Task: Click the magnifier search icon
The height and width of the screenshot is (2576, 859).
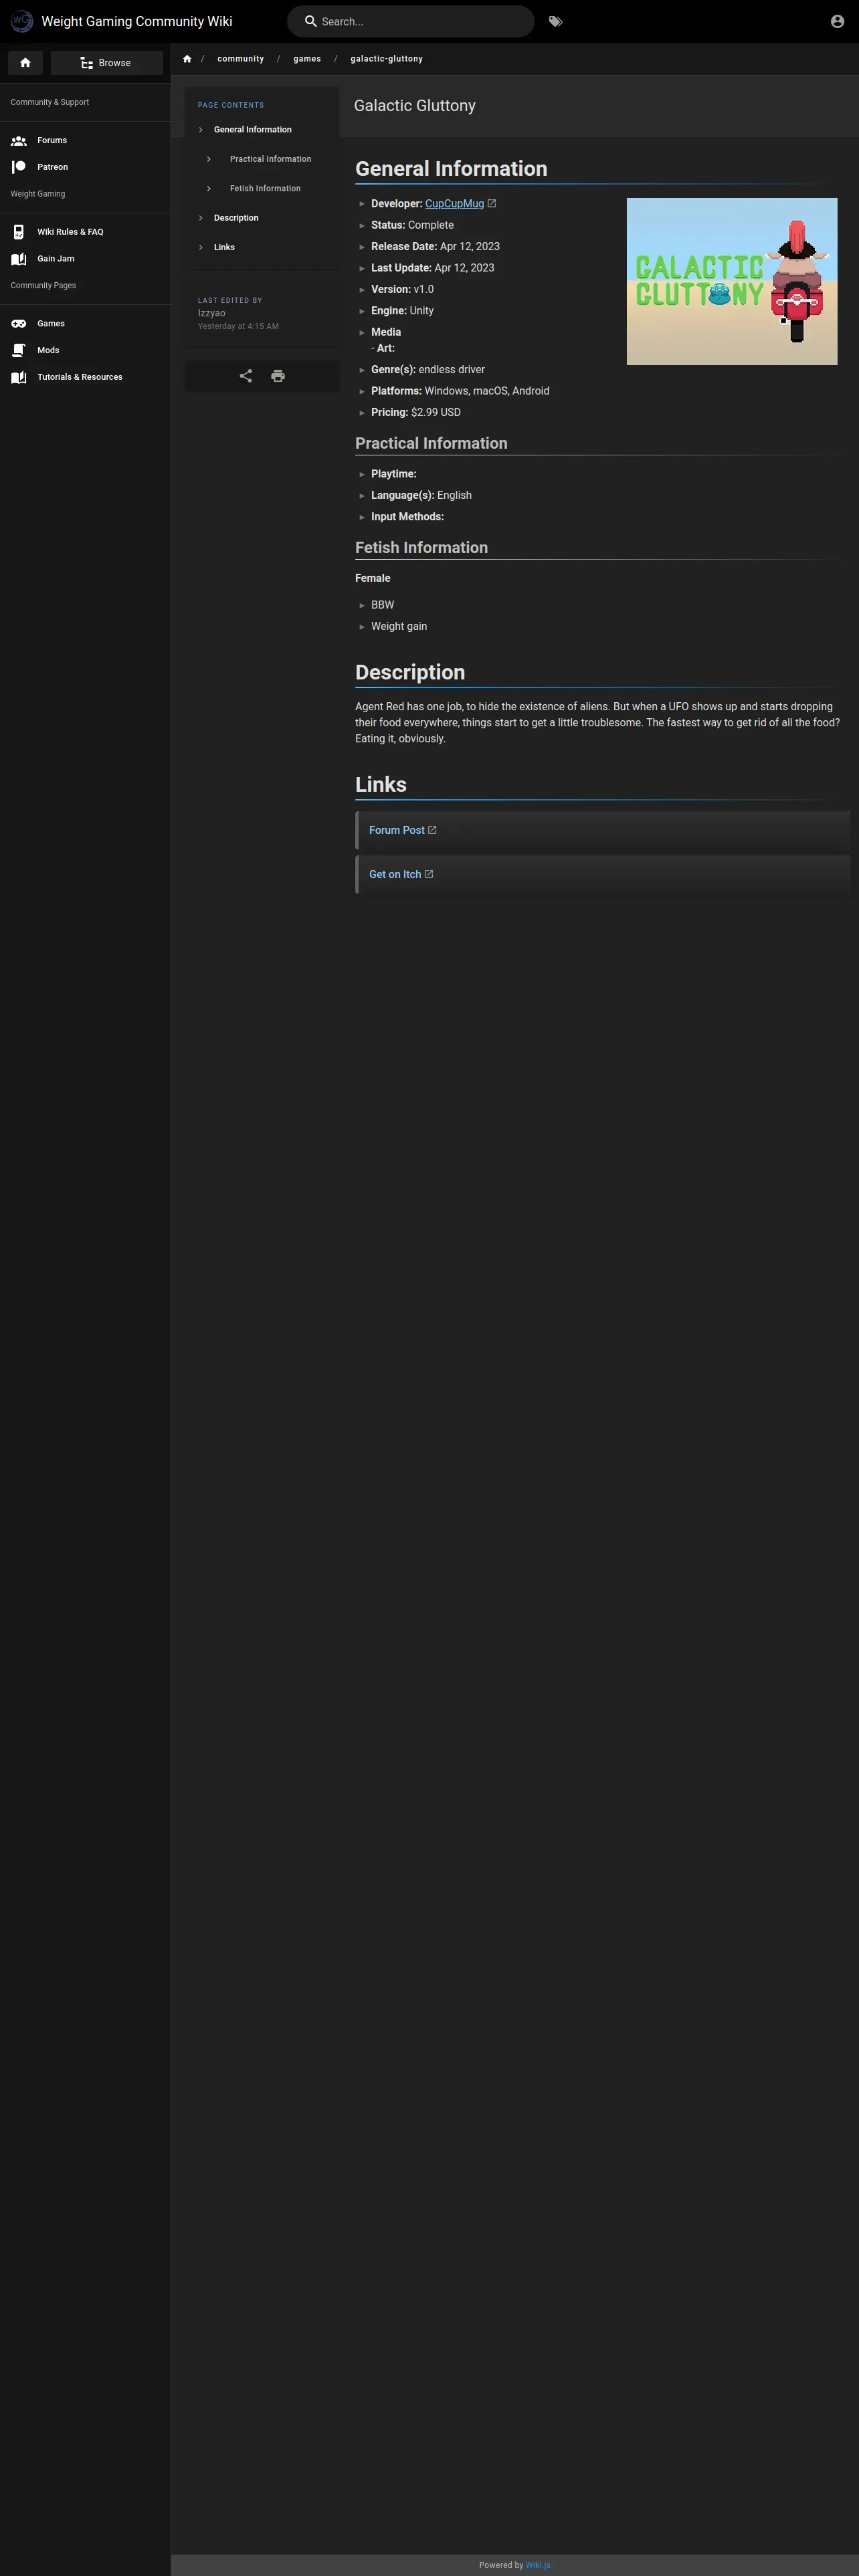Action: click(x=311, y=21)
